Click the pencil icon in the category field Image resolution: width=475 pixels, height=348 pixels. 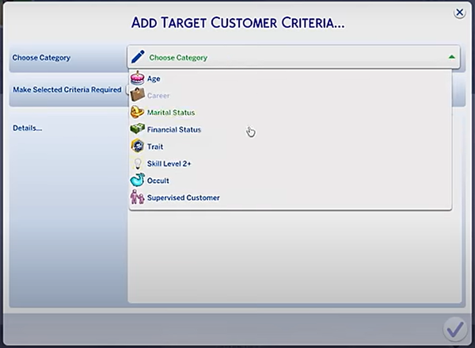[x=139, y=57]
